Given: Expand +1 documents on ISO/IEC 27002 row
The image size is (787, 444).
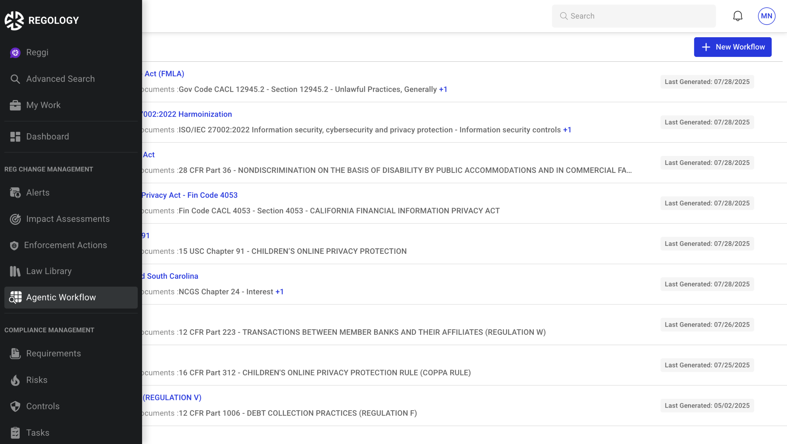Looking at the screenshot, I should pos(567,130).
